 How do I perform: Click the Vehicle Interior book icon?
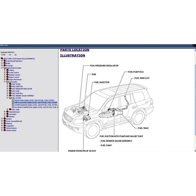(x=5, y=130)
